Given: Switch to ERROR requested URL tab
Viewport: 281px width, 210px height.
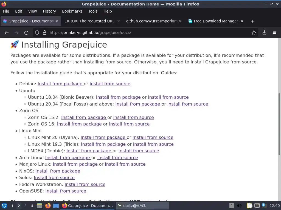Looking at the screenshot, I should [89, 21].
